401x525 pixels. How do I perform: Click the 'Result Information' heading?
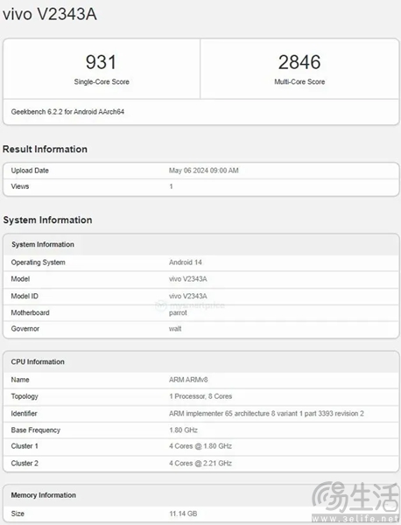(45, 149)
